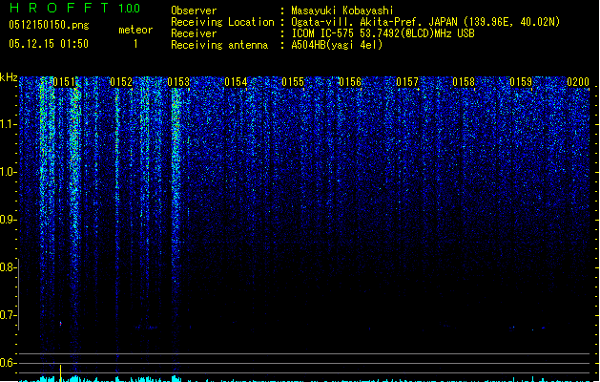Click the red meteor echo dot near 0.7 kHz
The width and height of the screenshot is (600, 382).
tap(60, 324)
